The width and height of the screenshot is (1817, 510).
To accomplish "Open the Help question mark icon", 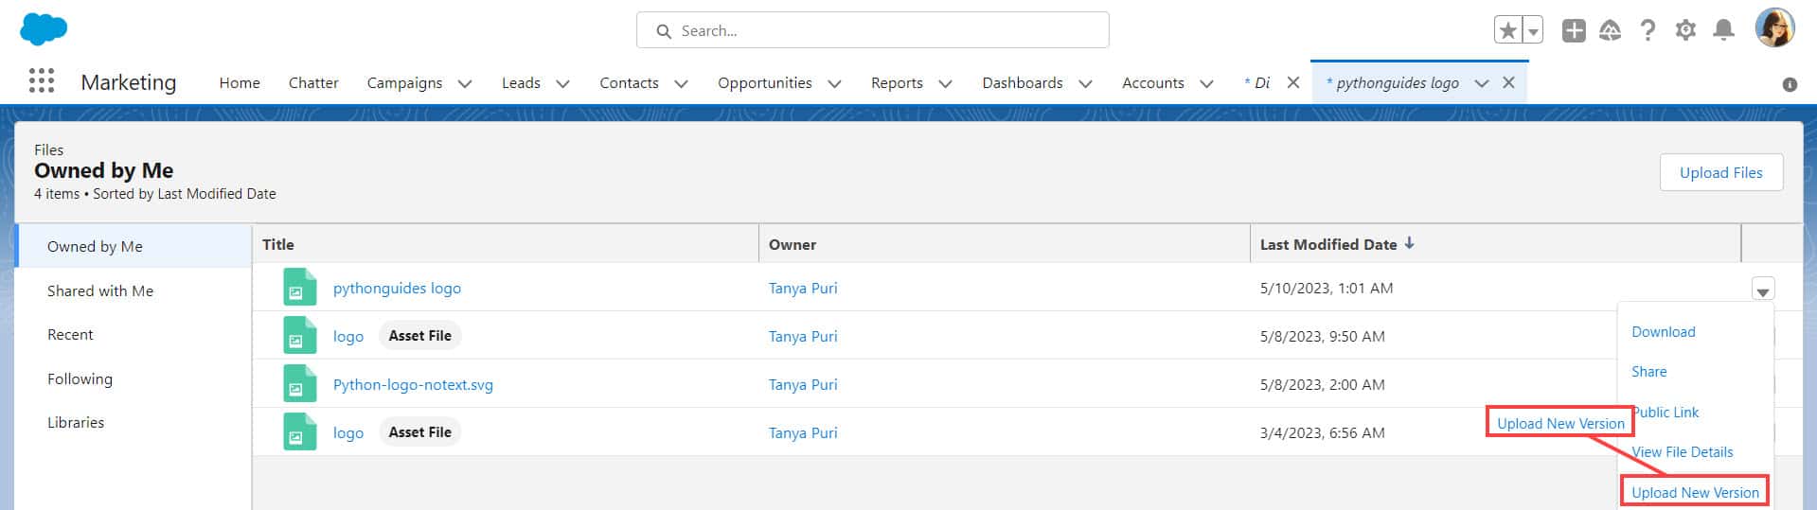I will [x=1648, y=30].
